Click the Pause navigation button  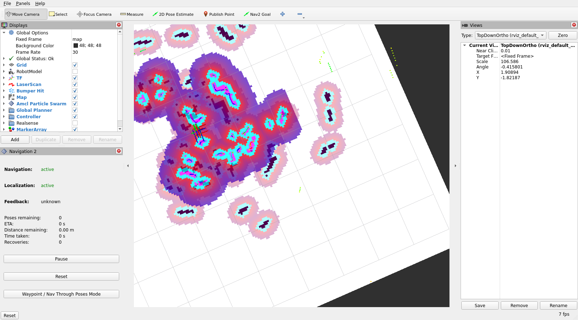pyautogui.click(x=61, y=259)
